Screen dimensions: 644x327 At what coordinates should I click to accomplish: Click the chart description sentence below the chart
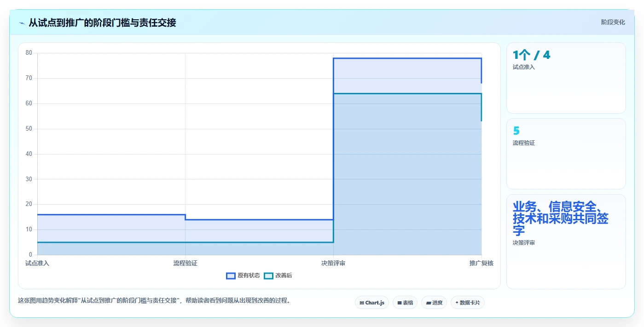[x=154, y=301]
